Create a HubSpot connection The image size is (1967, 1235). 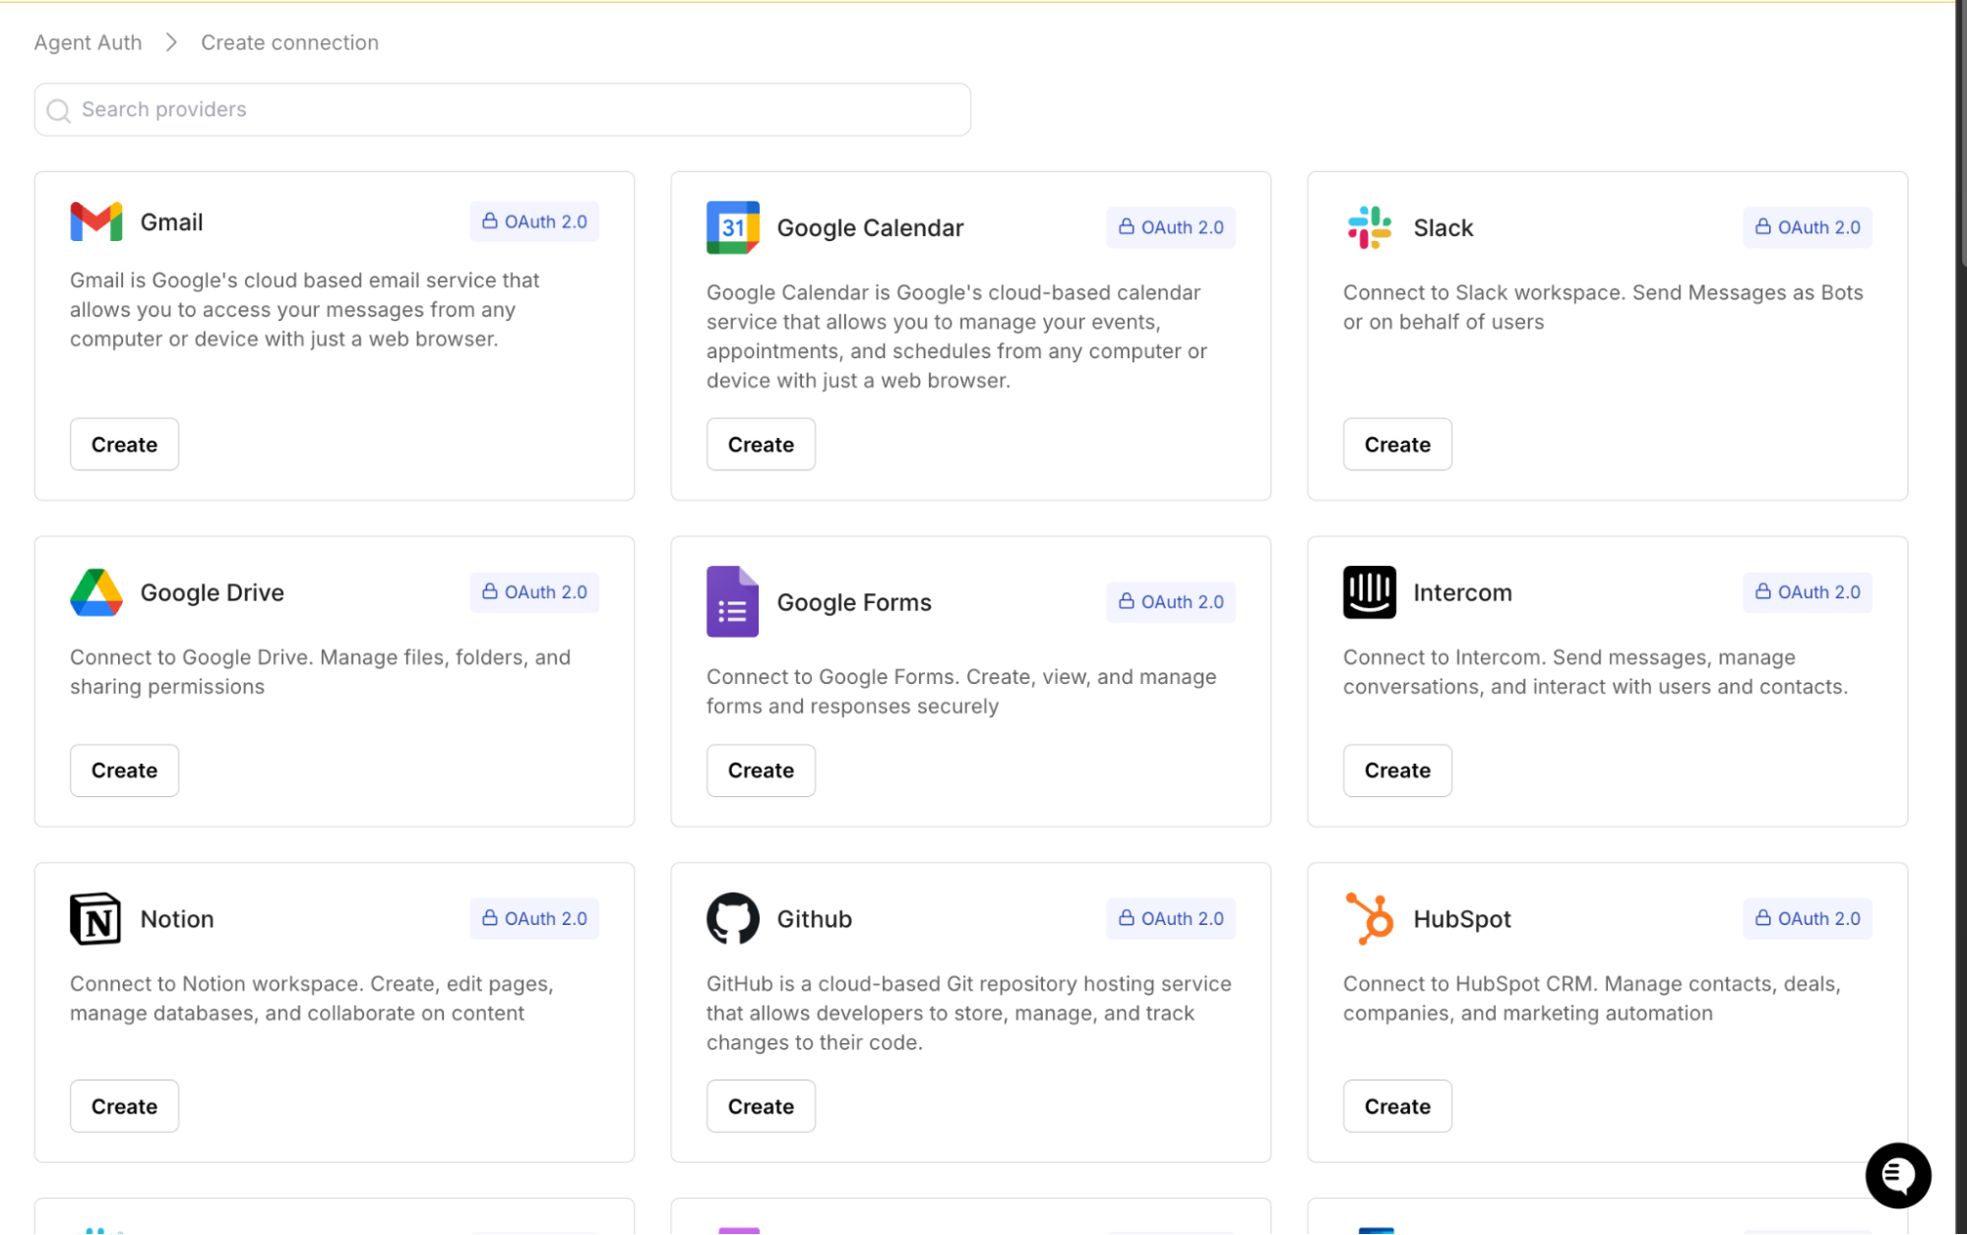1396,1106
